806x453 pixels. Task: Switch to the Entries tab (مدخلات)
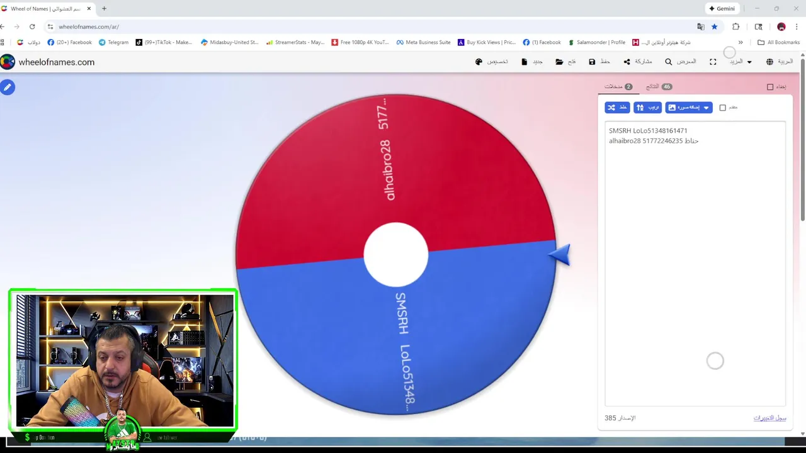[618, 87]
